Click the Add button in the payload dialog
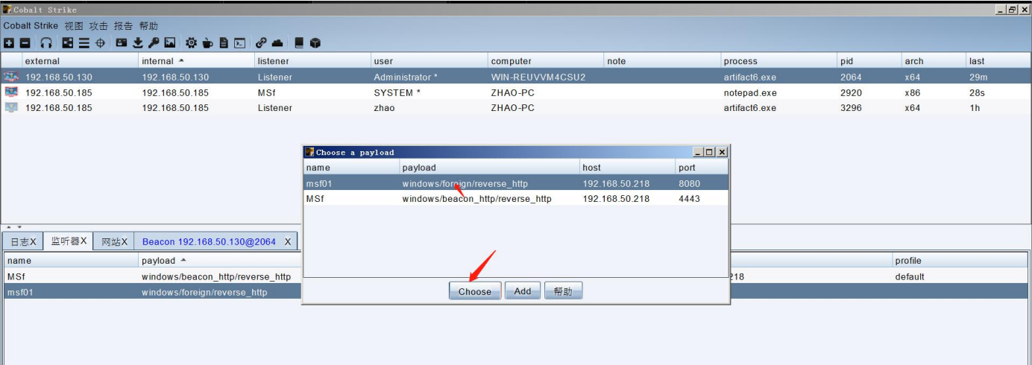Viewport: 1032px width, 365px height. click(x=523, y=291)
